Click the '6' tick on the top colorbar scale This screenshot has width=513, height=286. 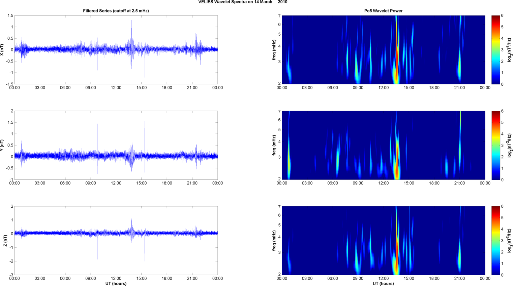click(x=502, y=16)
